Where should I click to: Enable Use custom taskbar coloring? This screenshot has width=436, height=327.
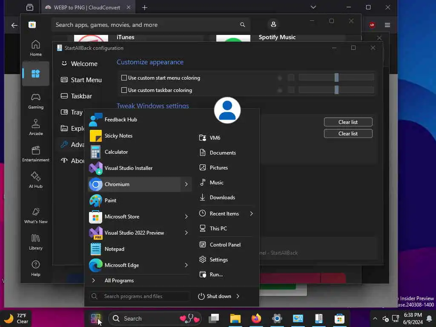(124, 90)
